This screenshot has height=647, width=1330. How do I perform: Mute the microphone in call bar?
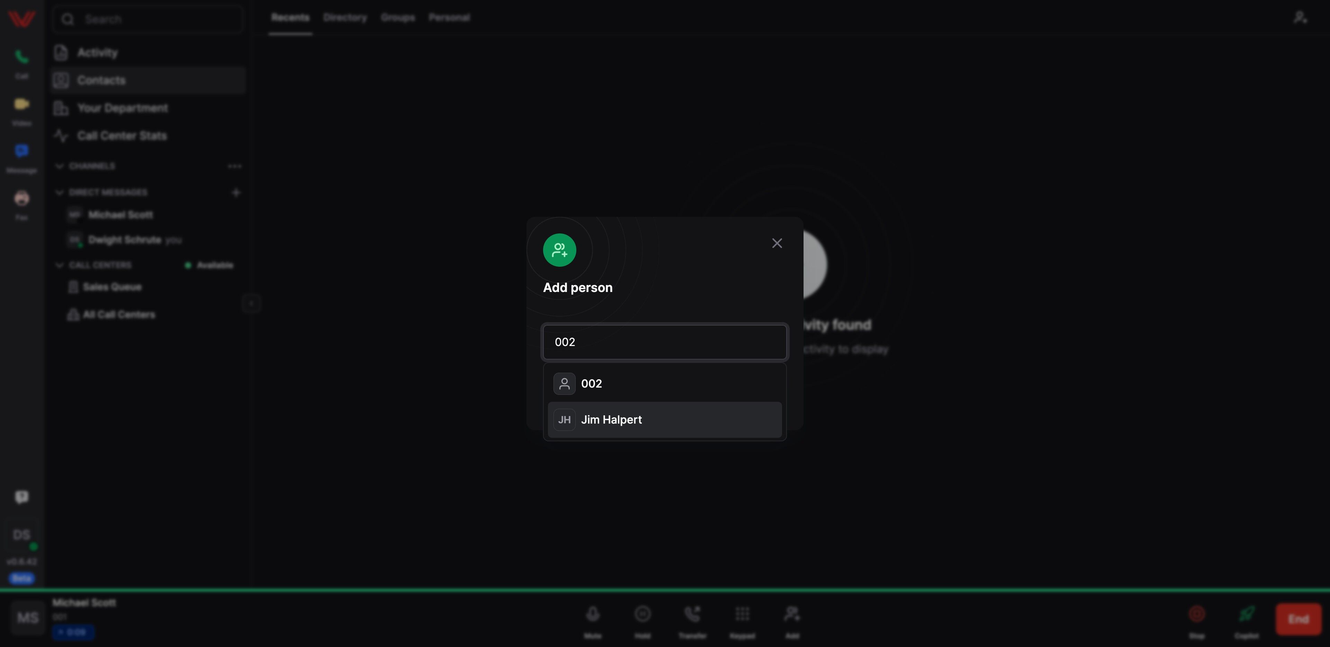593,614
